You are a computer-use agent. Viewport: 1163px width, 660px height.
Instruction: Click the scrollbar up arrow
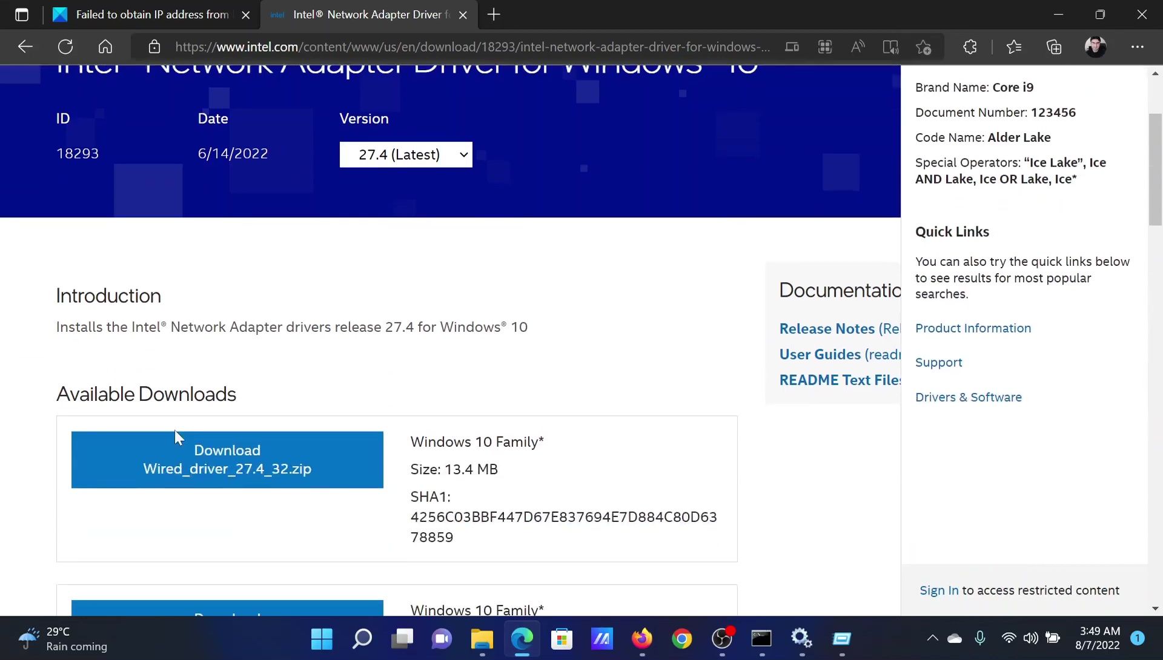click(1155, 73)
